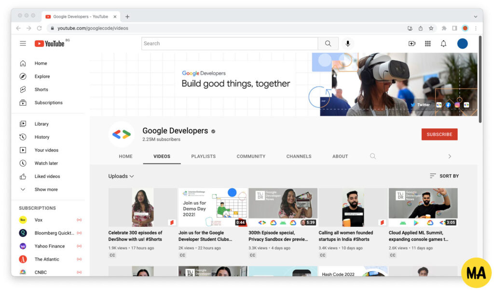This screenshot has width=494, height=290.
Task: Switch to the PLAYLISTS tab
Action: point(204,156)
